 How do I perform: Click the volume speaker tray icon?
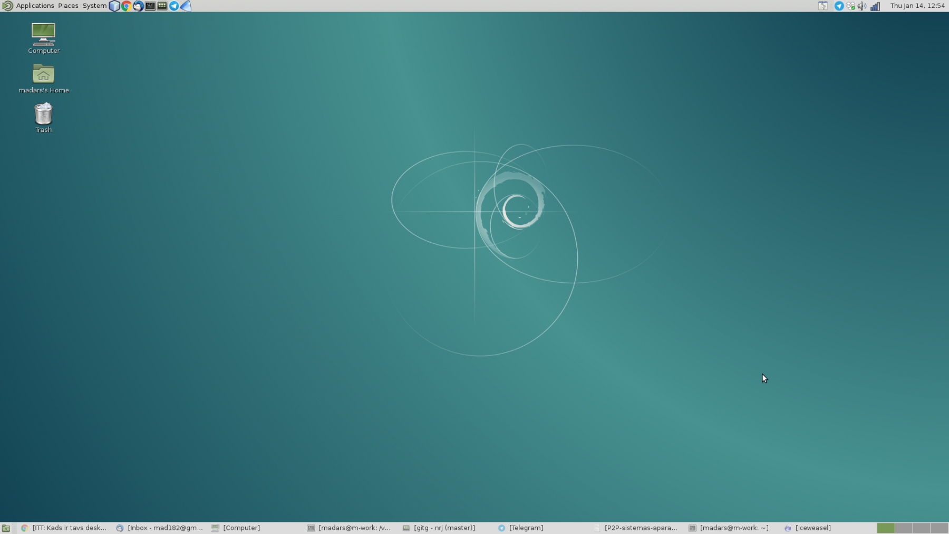[862, 6]
